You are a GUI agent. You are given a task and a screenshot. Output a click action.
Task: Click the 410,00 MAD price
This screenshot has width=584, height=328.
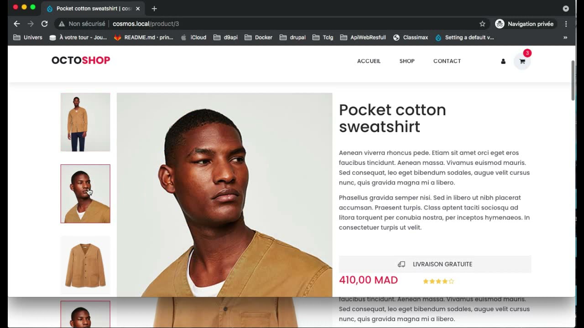click(368, 280)
